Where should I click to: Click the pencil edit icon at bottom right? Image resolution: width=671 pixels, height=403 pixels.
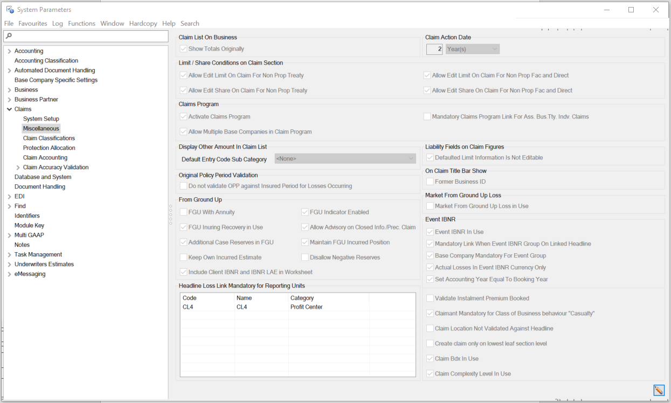coord(659,390)
